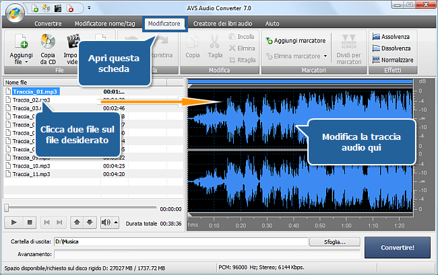Click the Sfoglia... button

[334, 241]
